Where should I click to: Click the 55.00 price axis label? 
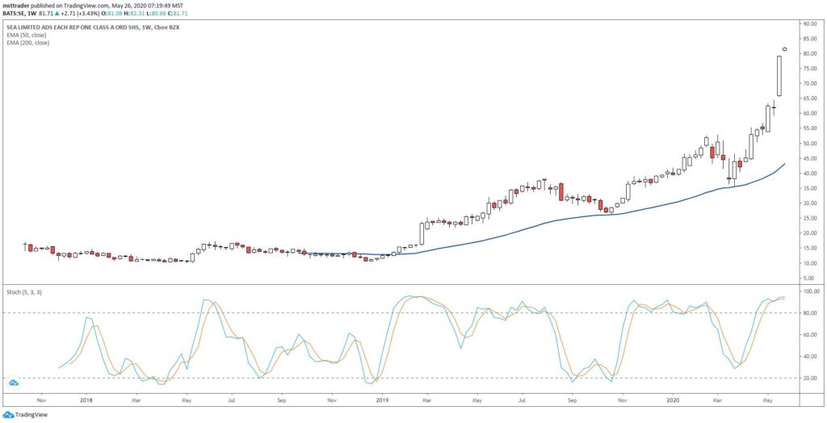click(x=809, y=128)
